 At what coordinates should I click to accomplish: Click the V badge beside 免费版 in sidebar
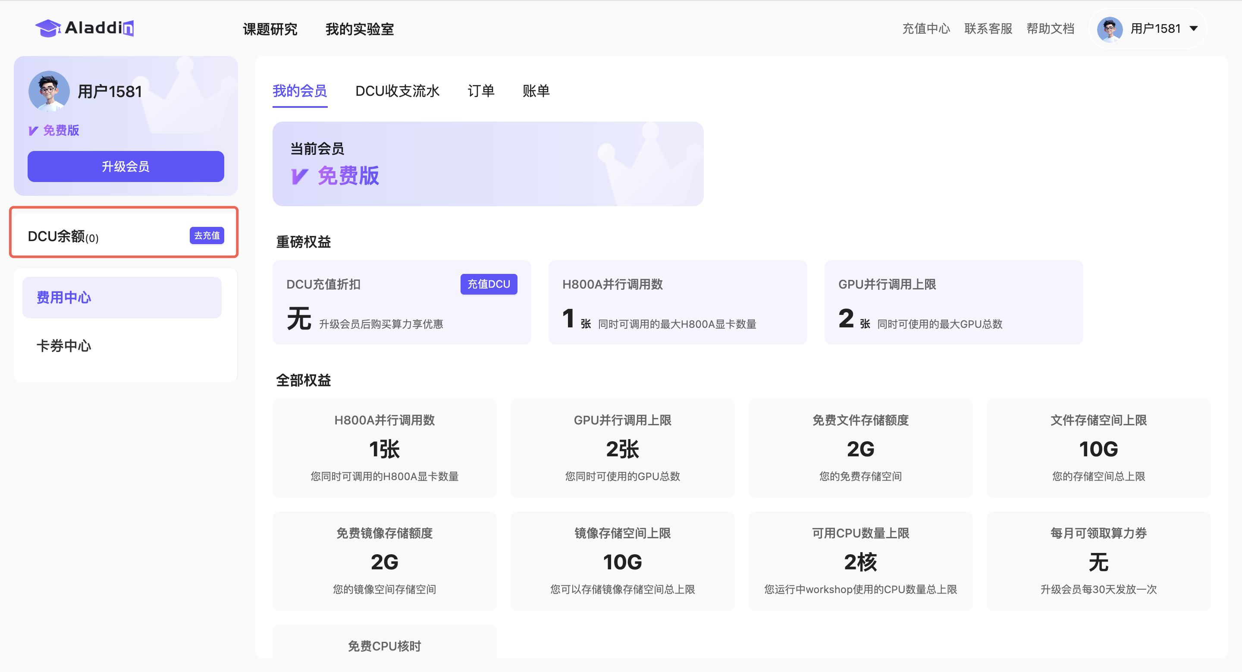(33, 131)
